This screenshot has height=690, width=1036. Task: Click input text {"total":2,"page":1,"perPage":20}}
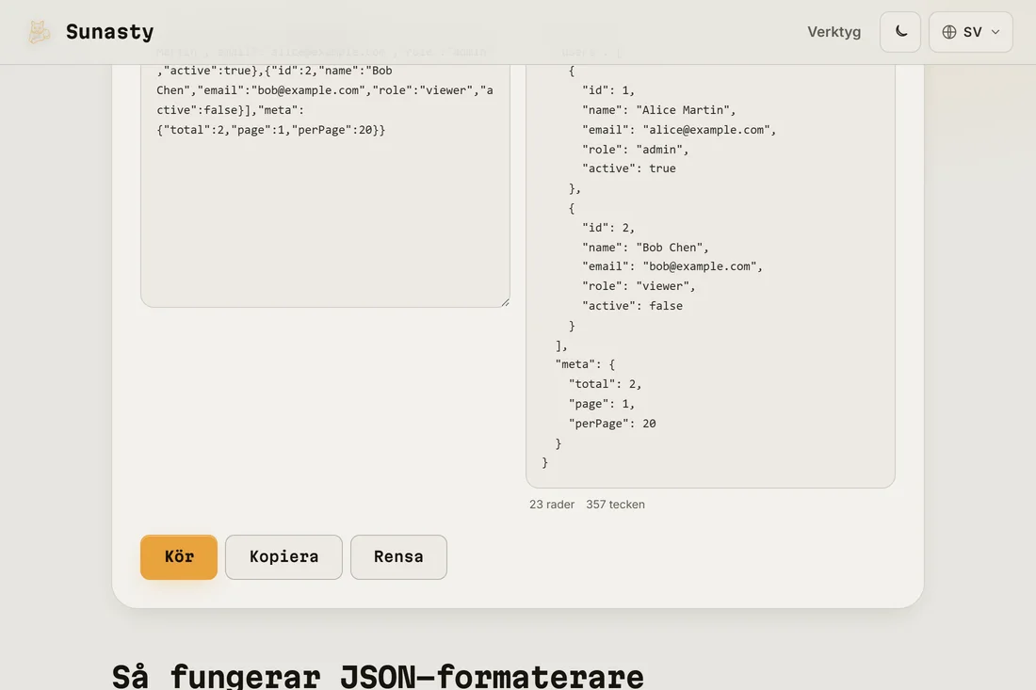coord(271,129)
